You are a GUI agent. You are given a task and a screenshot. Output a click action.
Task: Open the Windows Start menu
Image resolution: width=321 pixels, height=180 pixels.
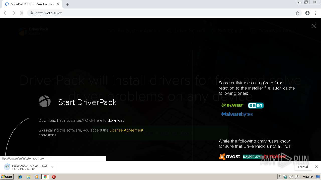[x=7, y=177]
